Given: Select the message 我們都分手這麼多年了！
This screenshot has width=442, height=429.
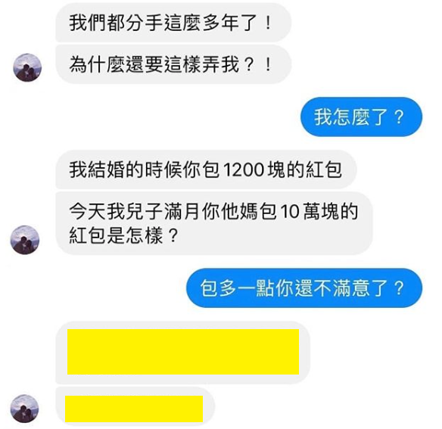Looking at the screenshot, I should coord(173,23).
